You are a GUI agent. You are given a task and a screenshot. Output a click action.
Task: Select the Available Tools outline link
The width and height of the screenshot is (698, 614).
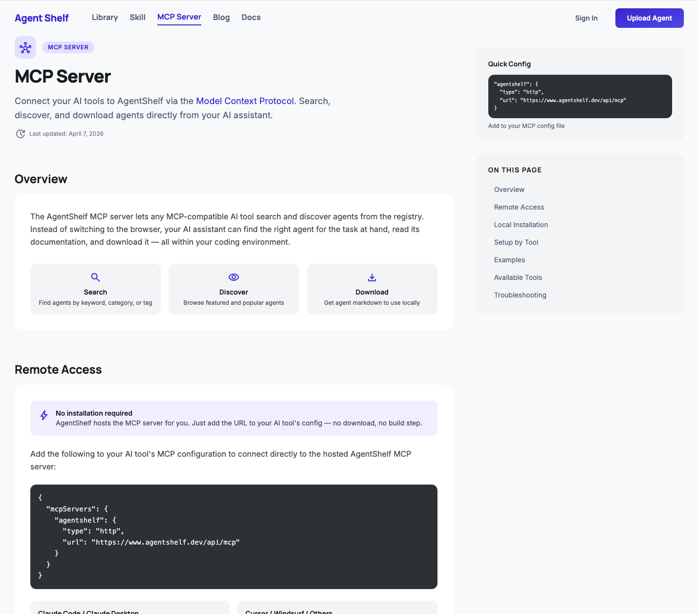518,277
